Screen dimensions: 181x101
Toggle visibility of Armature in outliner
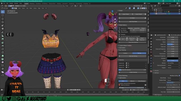pyautogui.click(x=179, y=12)
